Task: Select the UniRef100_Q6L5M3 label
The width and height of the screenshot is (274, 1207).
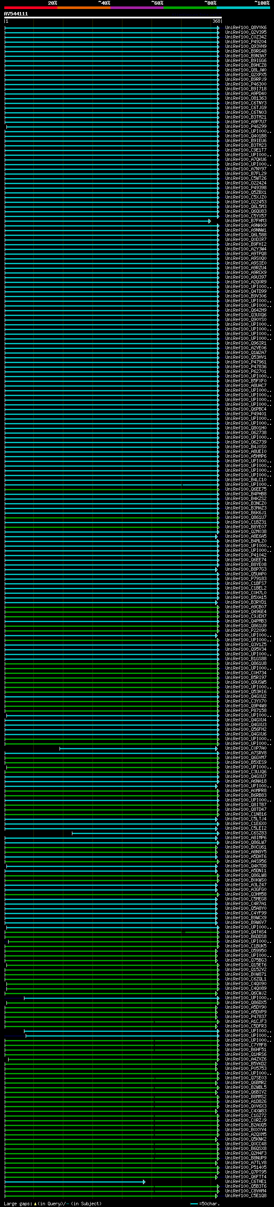Action: click(246, 207)
